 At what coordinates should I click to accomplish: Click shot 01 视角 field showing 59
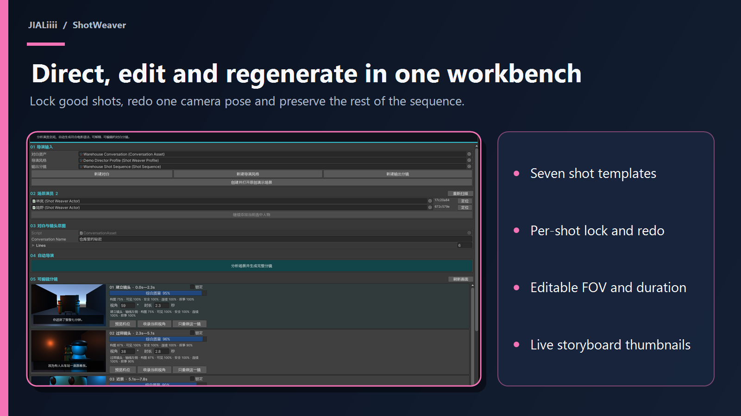pos(127,306)
